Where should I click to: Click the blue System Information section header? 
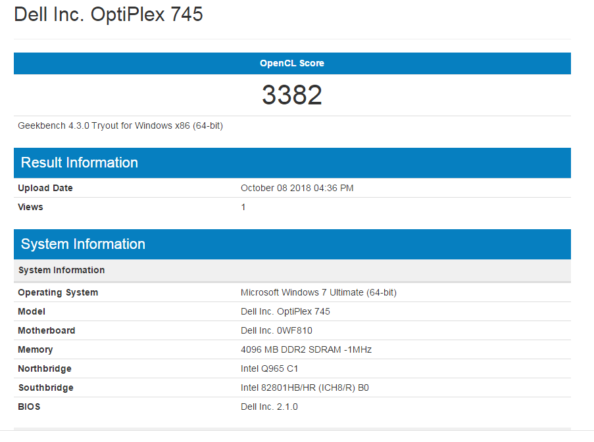pos(292,244)
